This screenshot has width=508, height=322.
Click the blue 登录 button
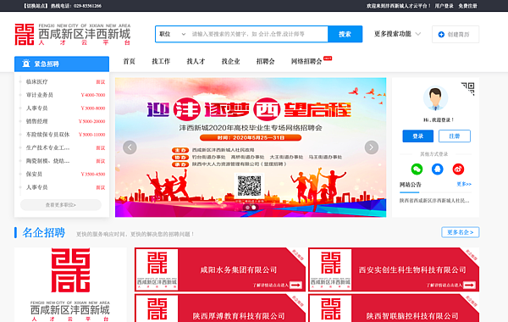tap(417, 136)
